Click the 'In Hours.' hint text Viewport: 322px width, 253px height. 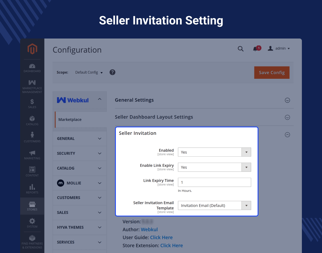[x=185, y=191]
